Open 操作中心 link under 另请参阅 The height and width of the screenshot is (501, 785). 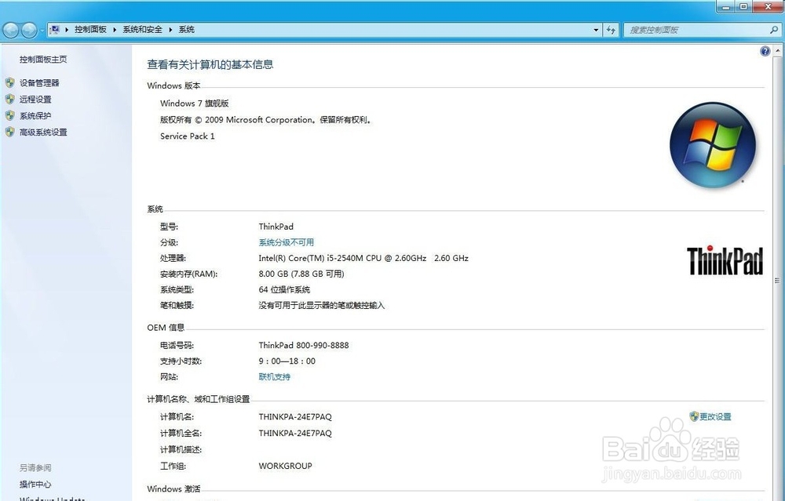35,485
